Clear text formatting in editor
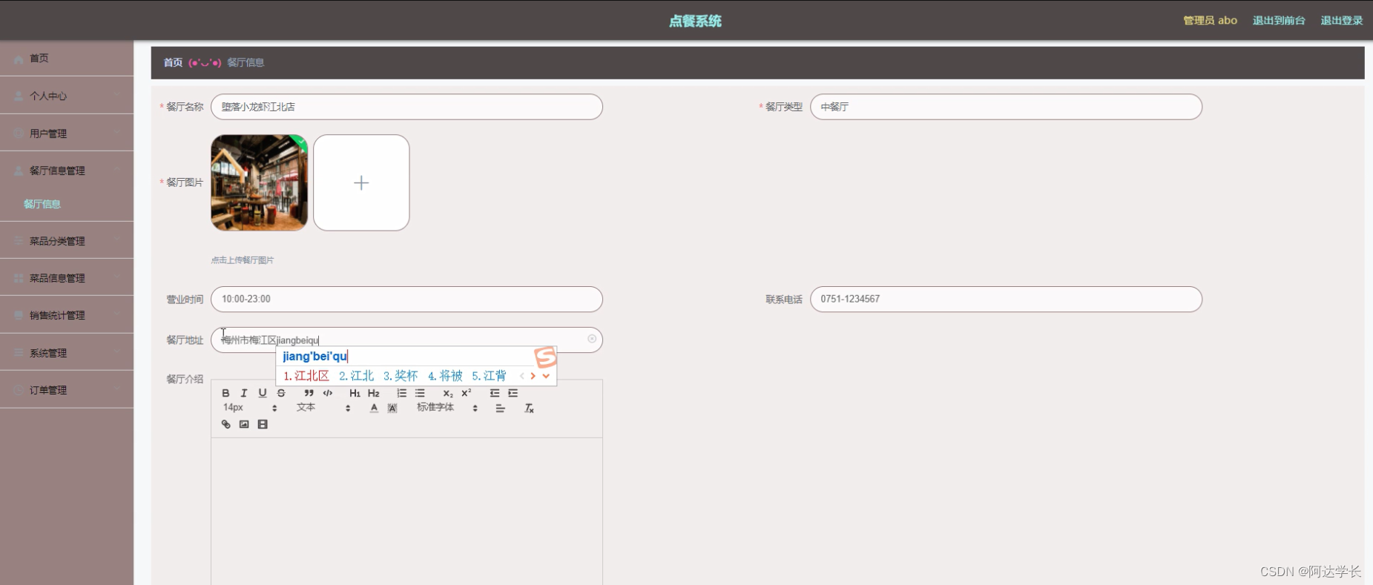The image size is (1373, 585). click(x=529, y=409)
